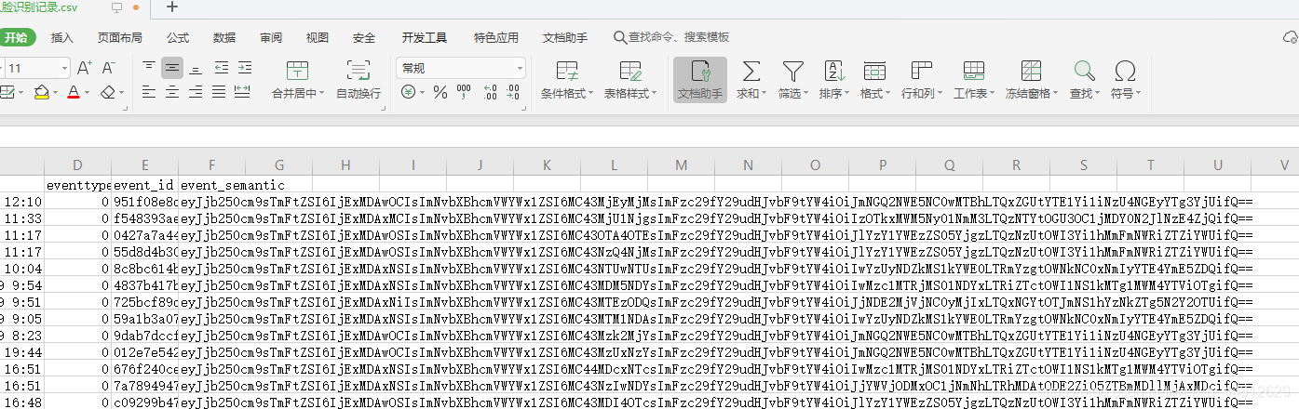1299x409 pixels.
Task: Expand the currency format options arrow
Action: coord(421,93)
